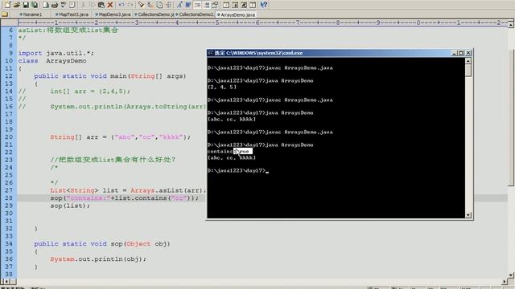
Task: Click the editor vertical scroll-down arrow
Action: 511,275
